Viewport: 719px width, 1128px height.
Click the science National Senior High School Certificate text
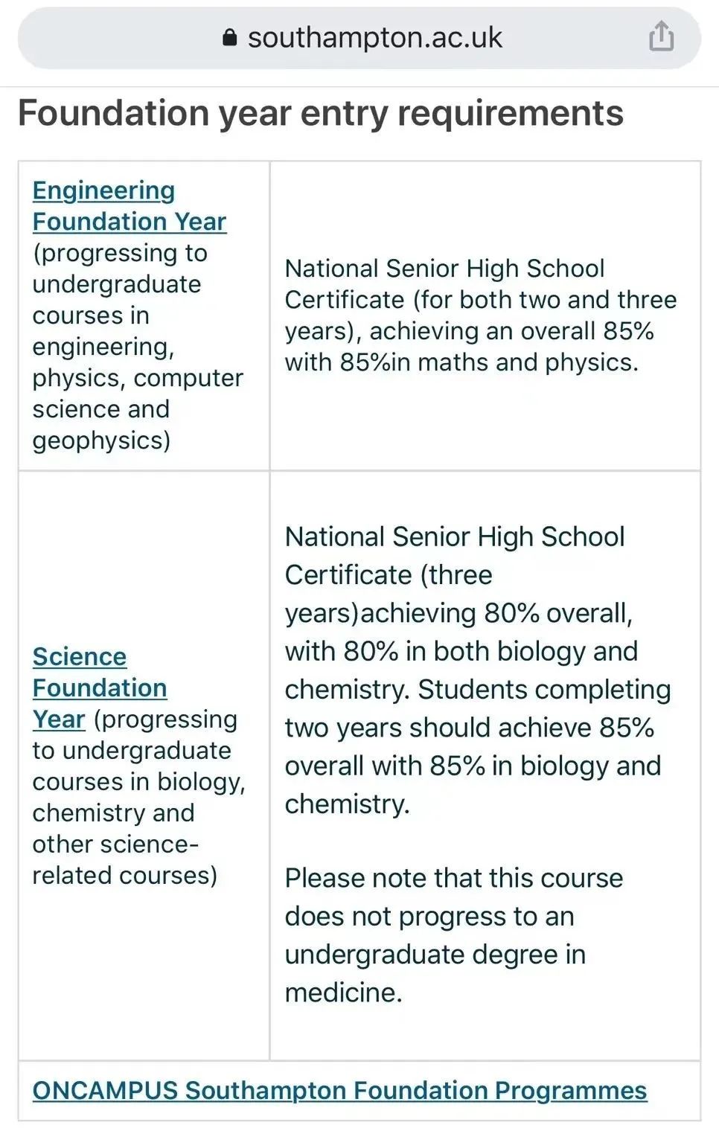pos(454,537)
